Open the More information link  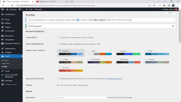click(x=115, y=79)
